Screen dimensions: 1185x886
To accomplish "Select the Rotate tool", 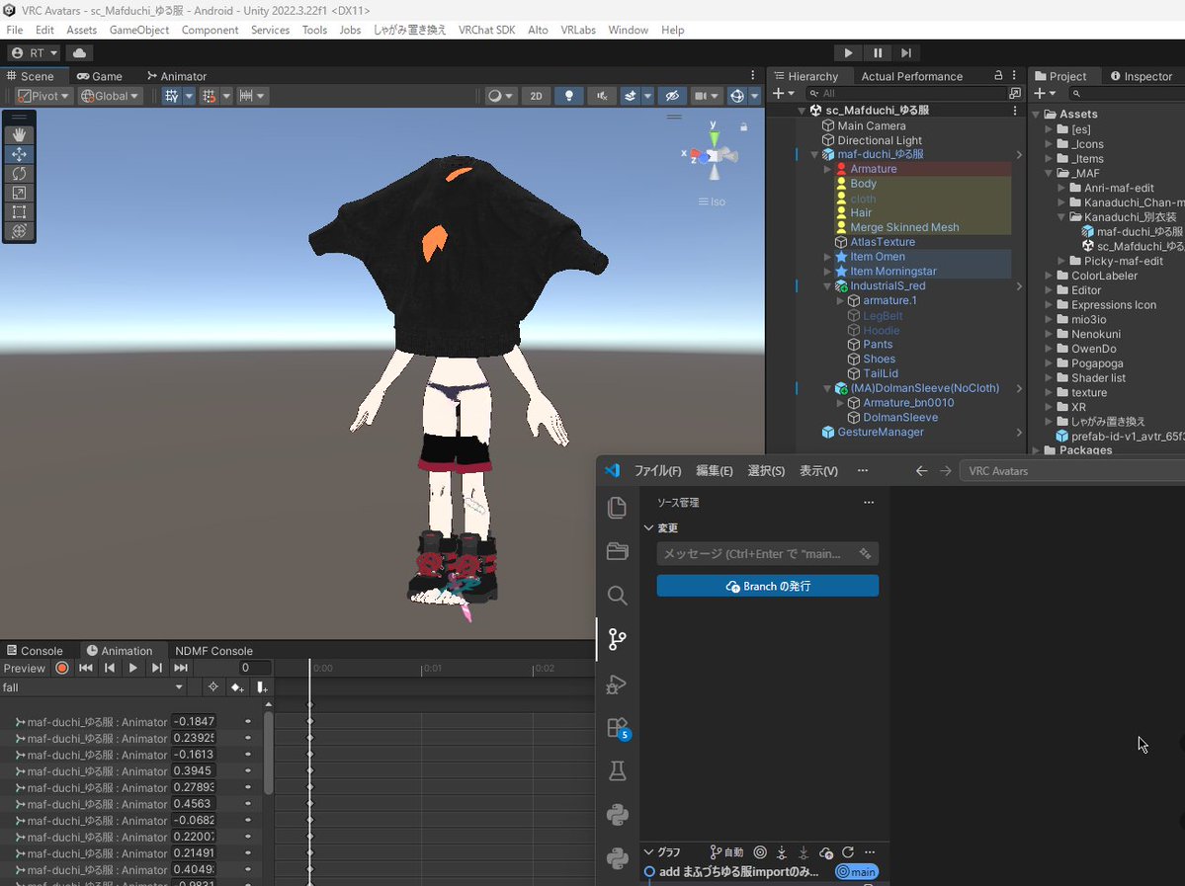I will pyautogui.click(x=19, y=174).
